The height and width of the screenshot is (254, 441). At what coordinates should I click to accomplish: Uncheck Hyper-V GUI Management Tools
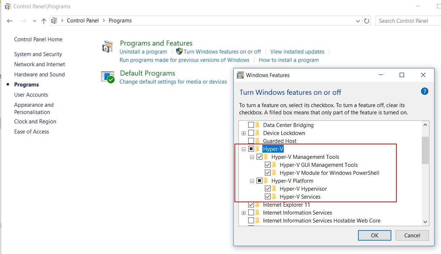[x=268, y=165]
